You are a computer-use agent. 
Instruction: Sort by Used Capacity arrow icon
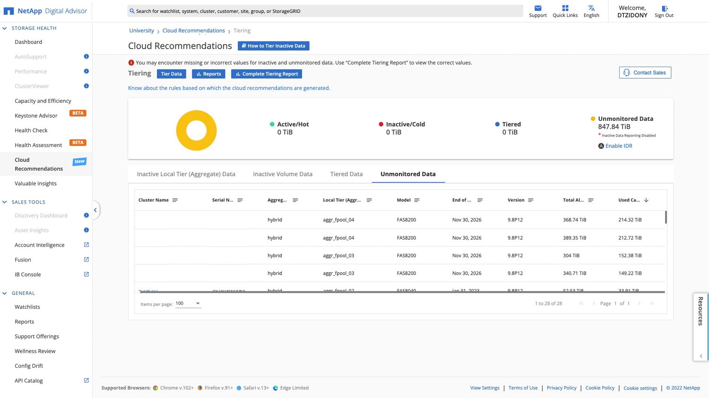646,200
